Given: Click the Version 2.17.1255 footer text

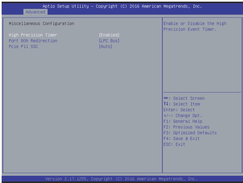Looking at the screenshot, I should click(121, 179).
